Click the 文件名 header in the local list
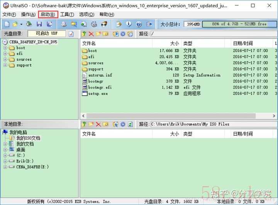The image size is (278, 205). point(116,134)
